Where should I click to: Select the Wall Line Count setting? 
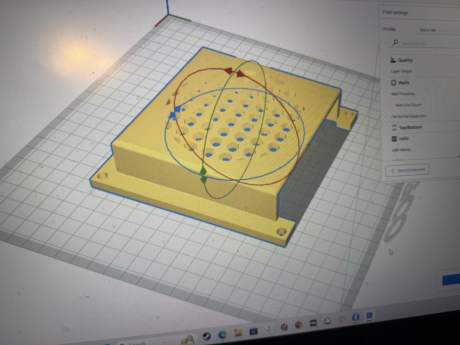[x=408, y=105]
